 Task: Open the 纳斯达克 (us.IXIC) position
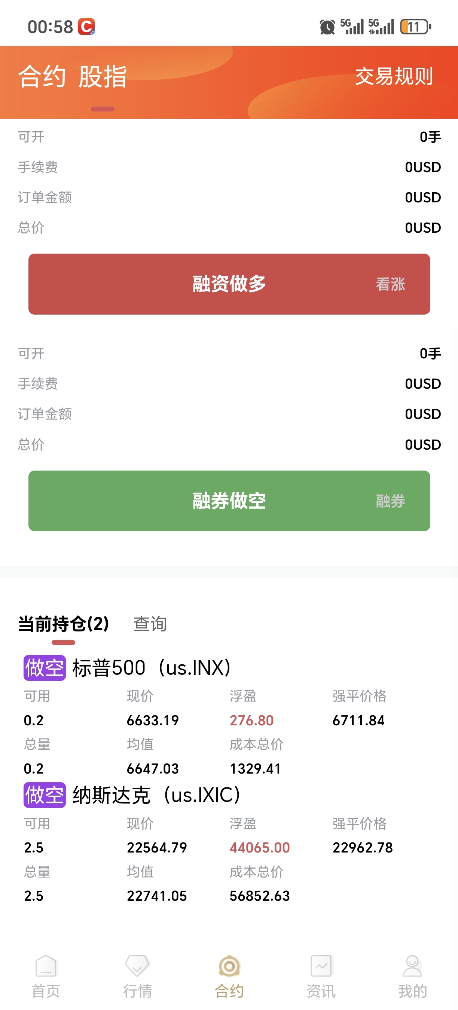[156, 795]
